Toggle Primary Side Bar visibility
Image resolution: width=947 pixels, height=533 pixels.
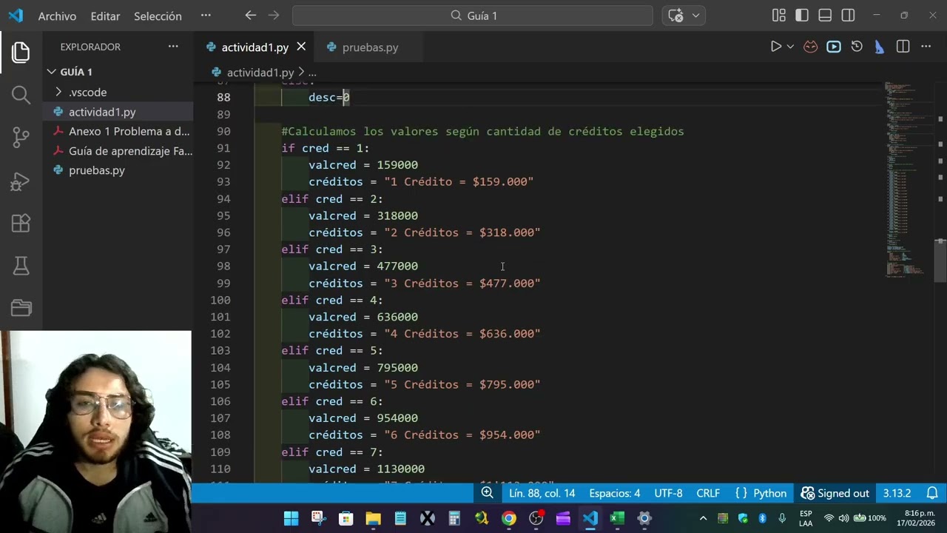(802, 16)
